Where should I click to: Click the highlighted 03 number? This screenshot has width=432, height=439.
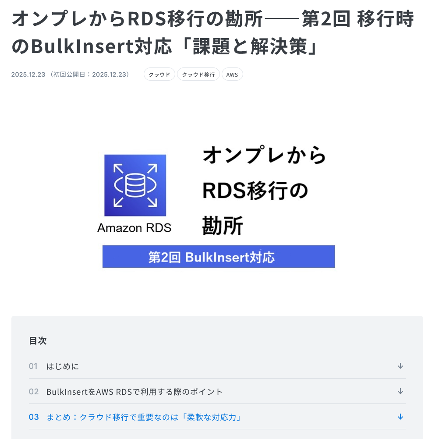point(34,417)
